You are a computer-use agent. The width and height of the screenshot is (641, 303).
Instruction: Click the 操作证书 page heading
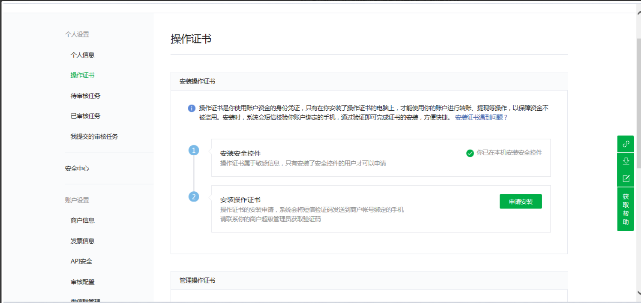(191, 39)
